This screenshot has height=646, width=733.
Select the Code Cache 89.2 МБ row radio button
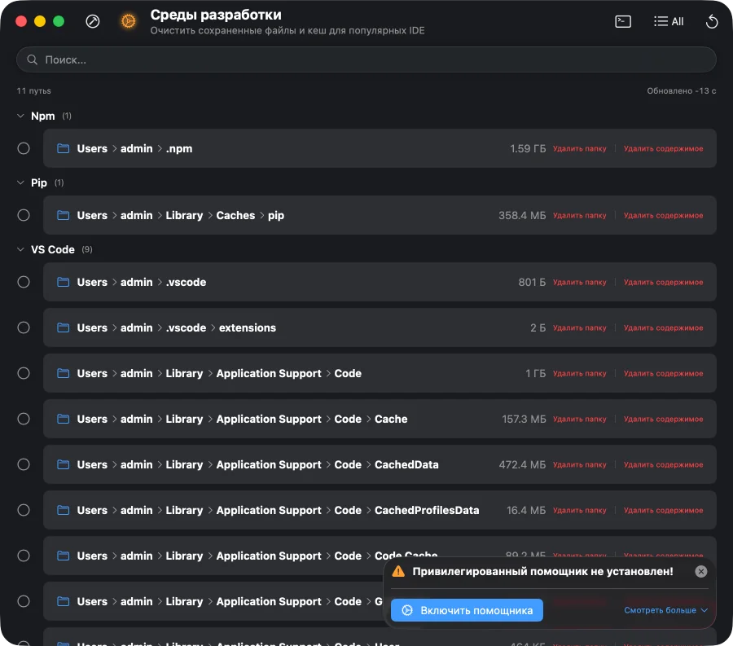[x=24, y=556]
